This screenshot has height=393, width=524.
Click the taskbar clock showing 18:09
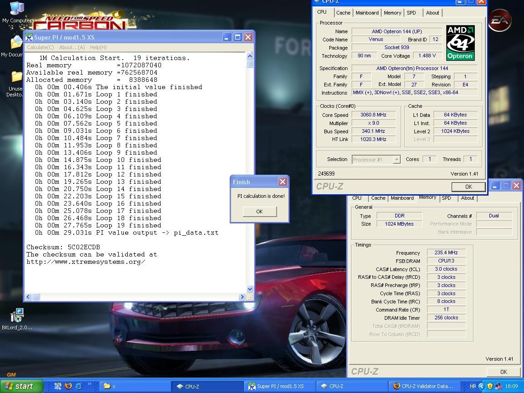[511, 386]
